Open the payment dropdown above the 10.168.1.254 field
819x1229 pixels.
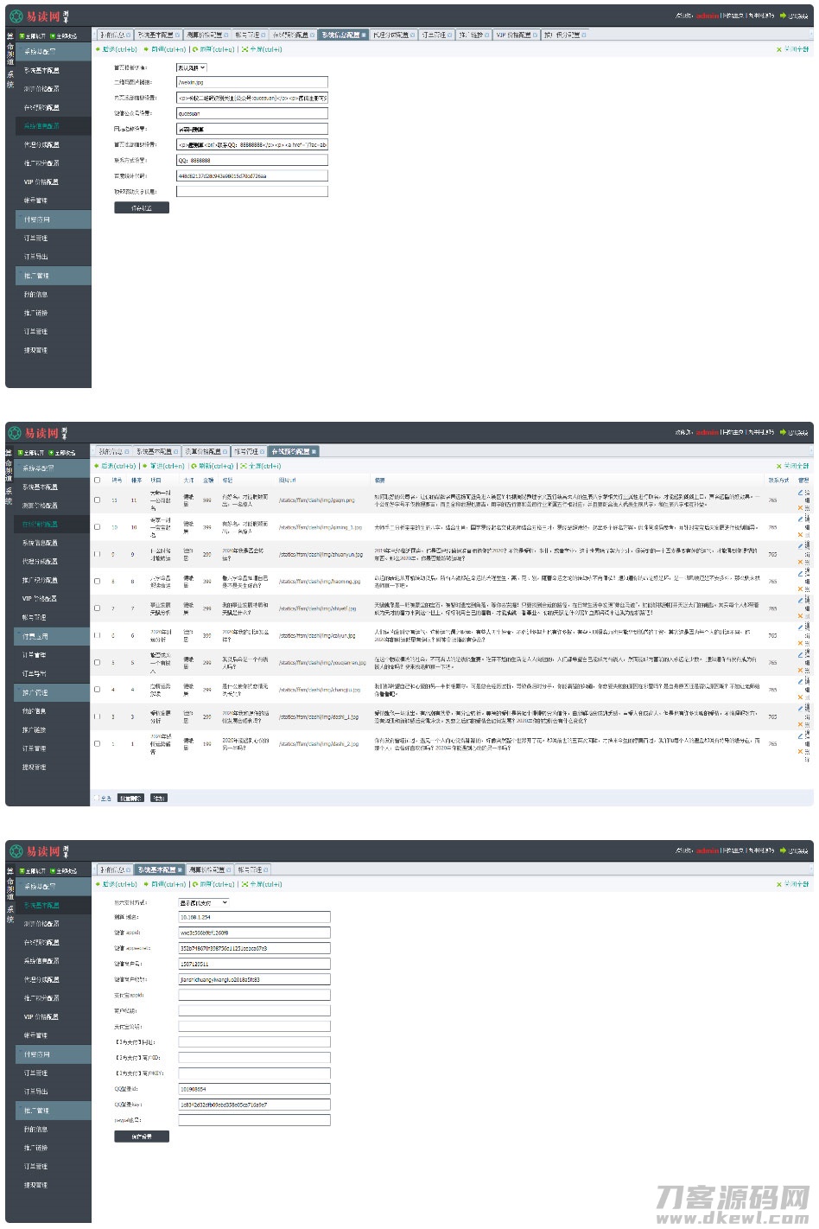coord(203,902)
